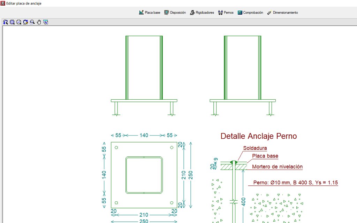Click the Dimensionamiento button

pos(282,13)
